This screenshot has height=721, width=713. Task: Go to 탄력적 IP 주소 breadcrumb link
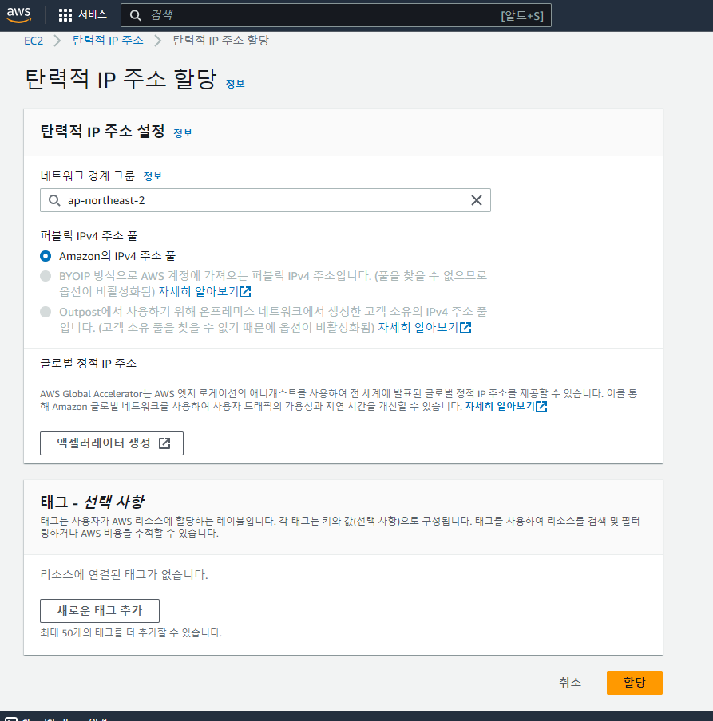point(108,41)
